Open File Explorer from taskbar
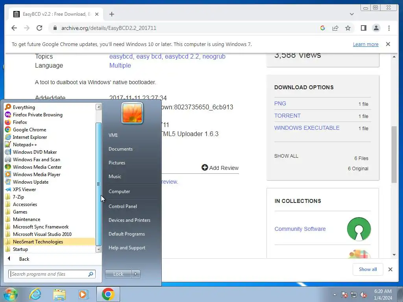This screenshot has height=302, width=403. pos(60,294)
